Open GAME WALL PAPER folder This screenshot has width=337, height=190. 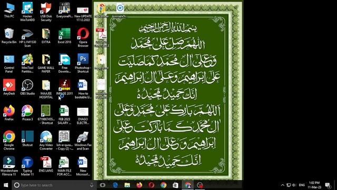[x=46, y=63]
